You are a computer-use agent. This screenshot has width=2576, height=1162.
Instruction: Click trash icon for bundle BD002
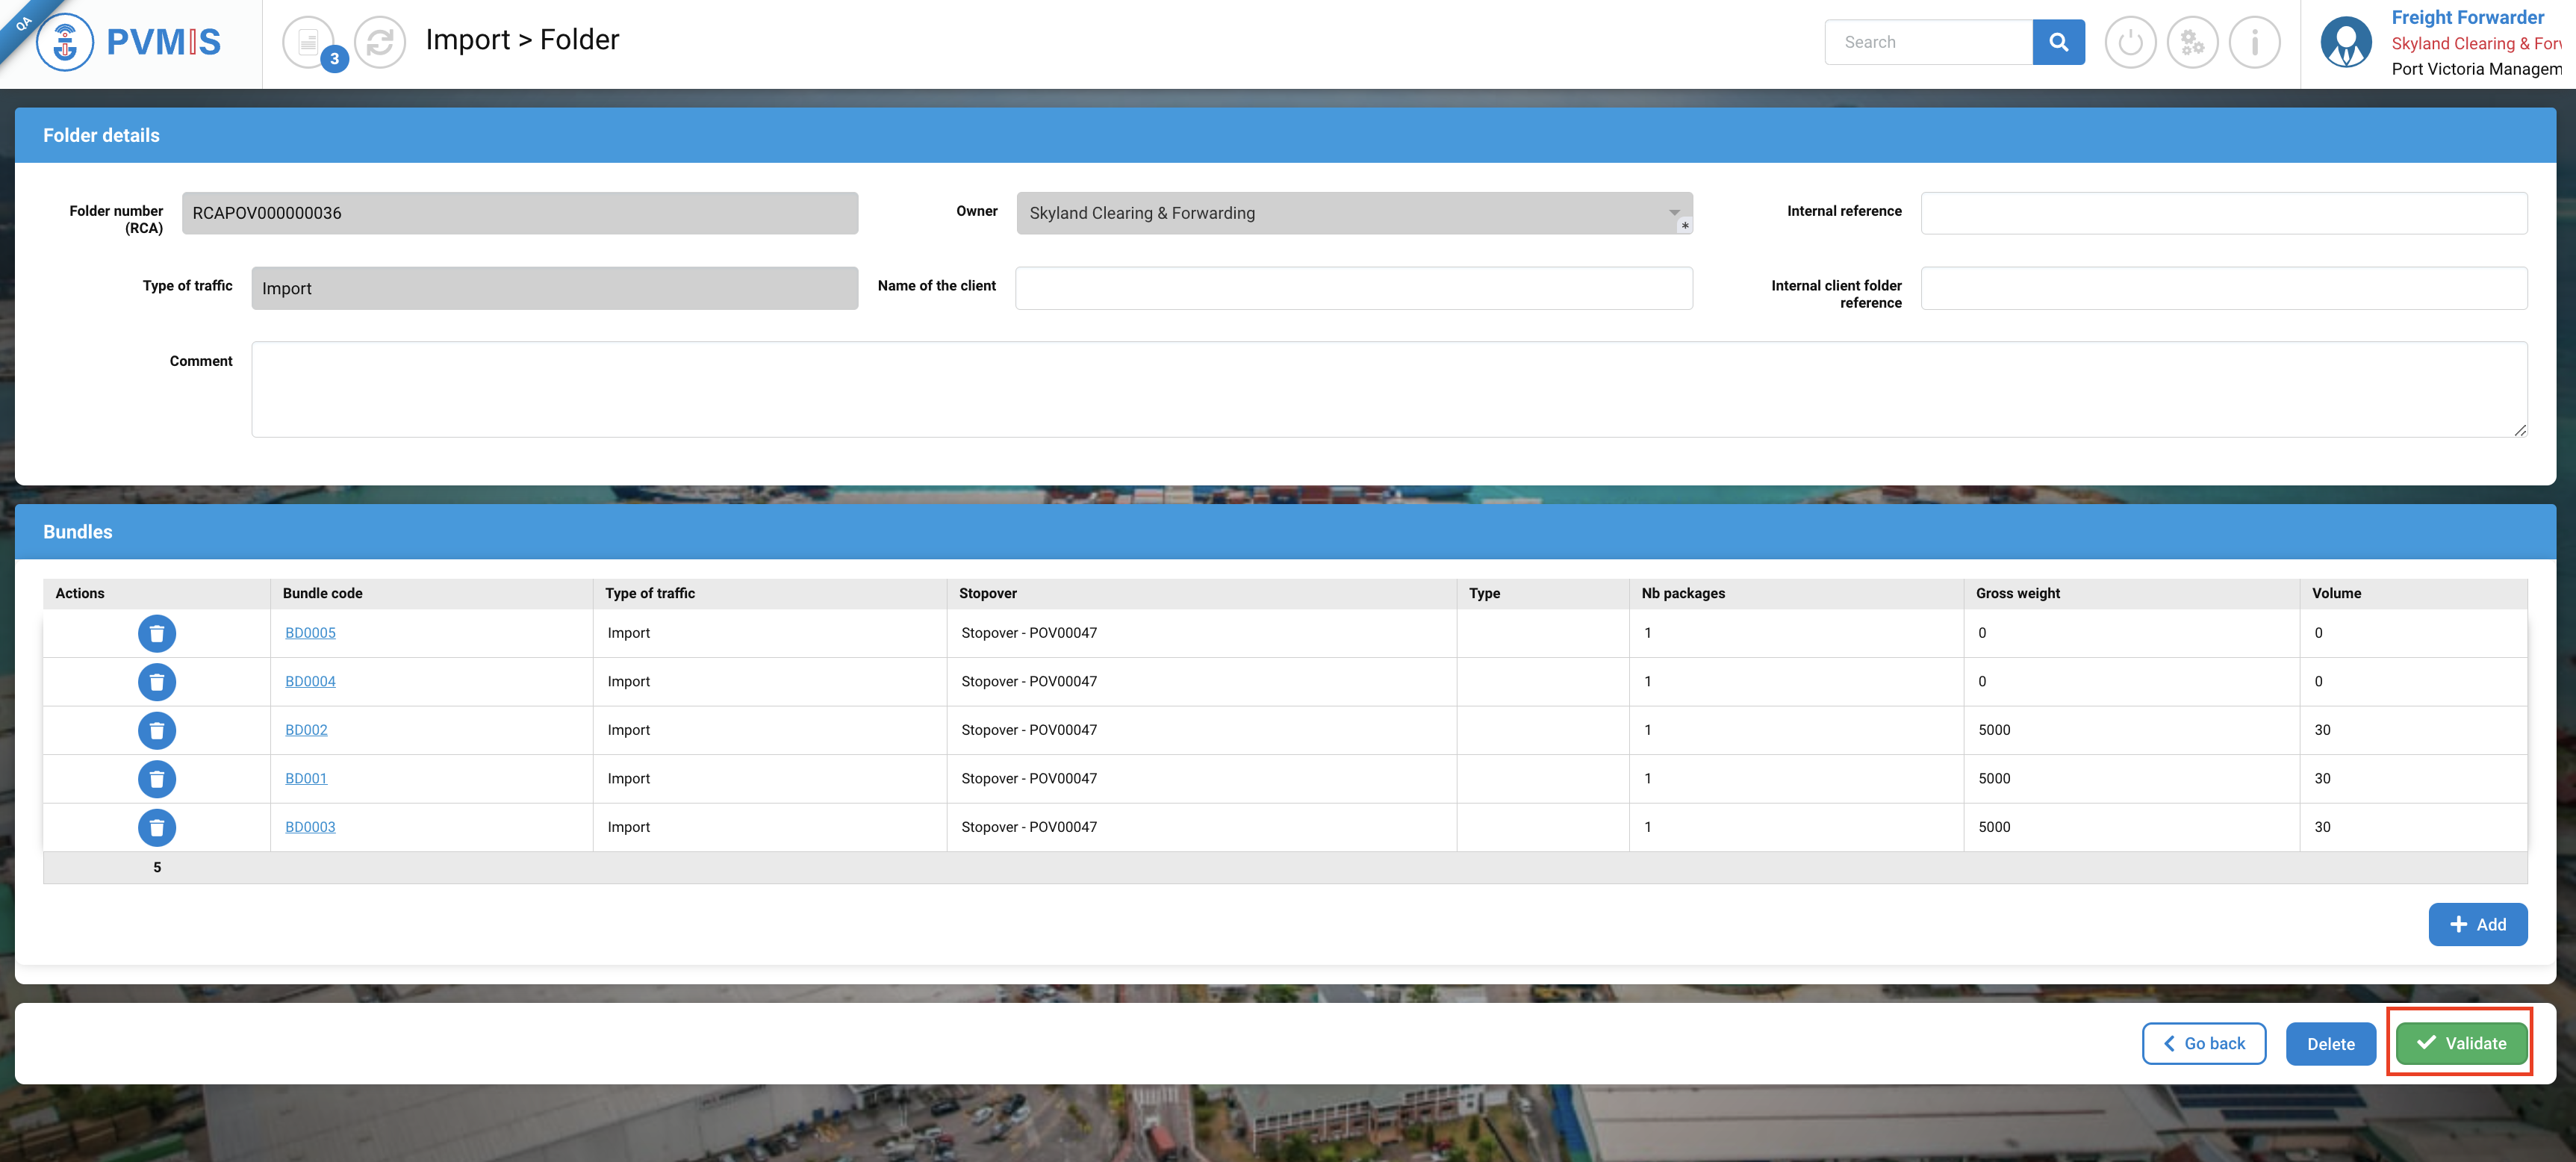[157, 730]
